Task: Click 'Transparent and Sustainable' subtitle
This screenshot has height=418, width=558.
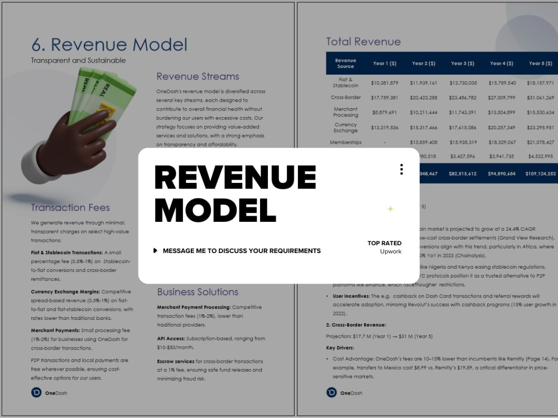Action: pos(78,60)
